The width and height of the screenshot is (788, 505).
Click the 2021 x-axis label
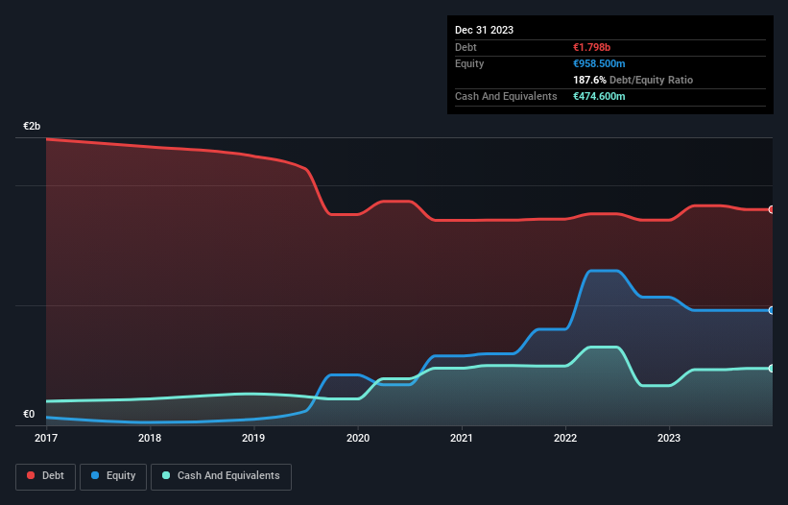click(x=462, y=438)
